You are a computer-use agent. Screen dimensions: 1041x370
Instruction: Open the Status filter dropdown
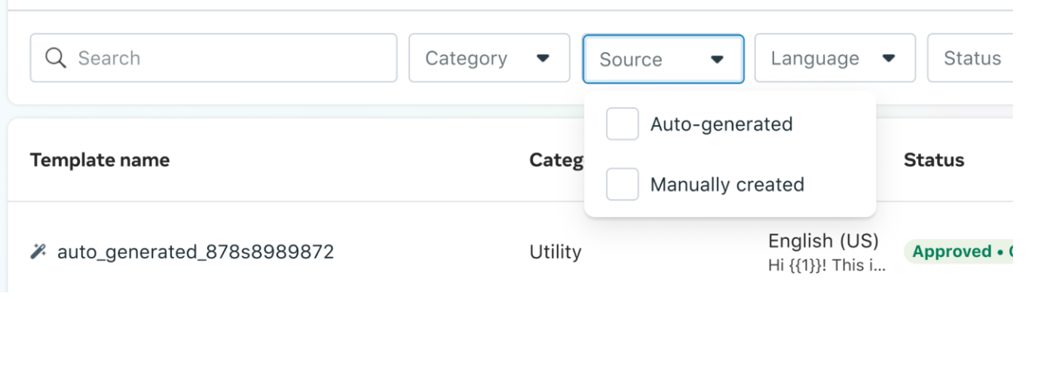(970, 58)
